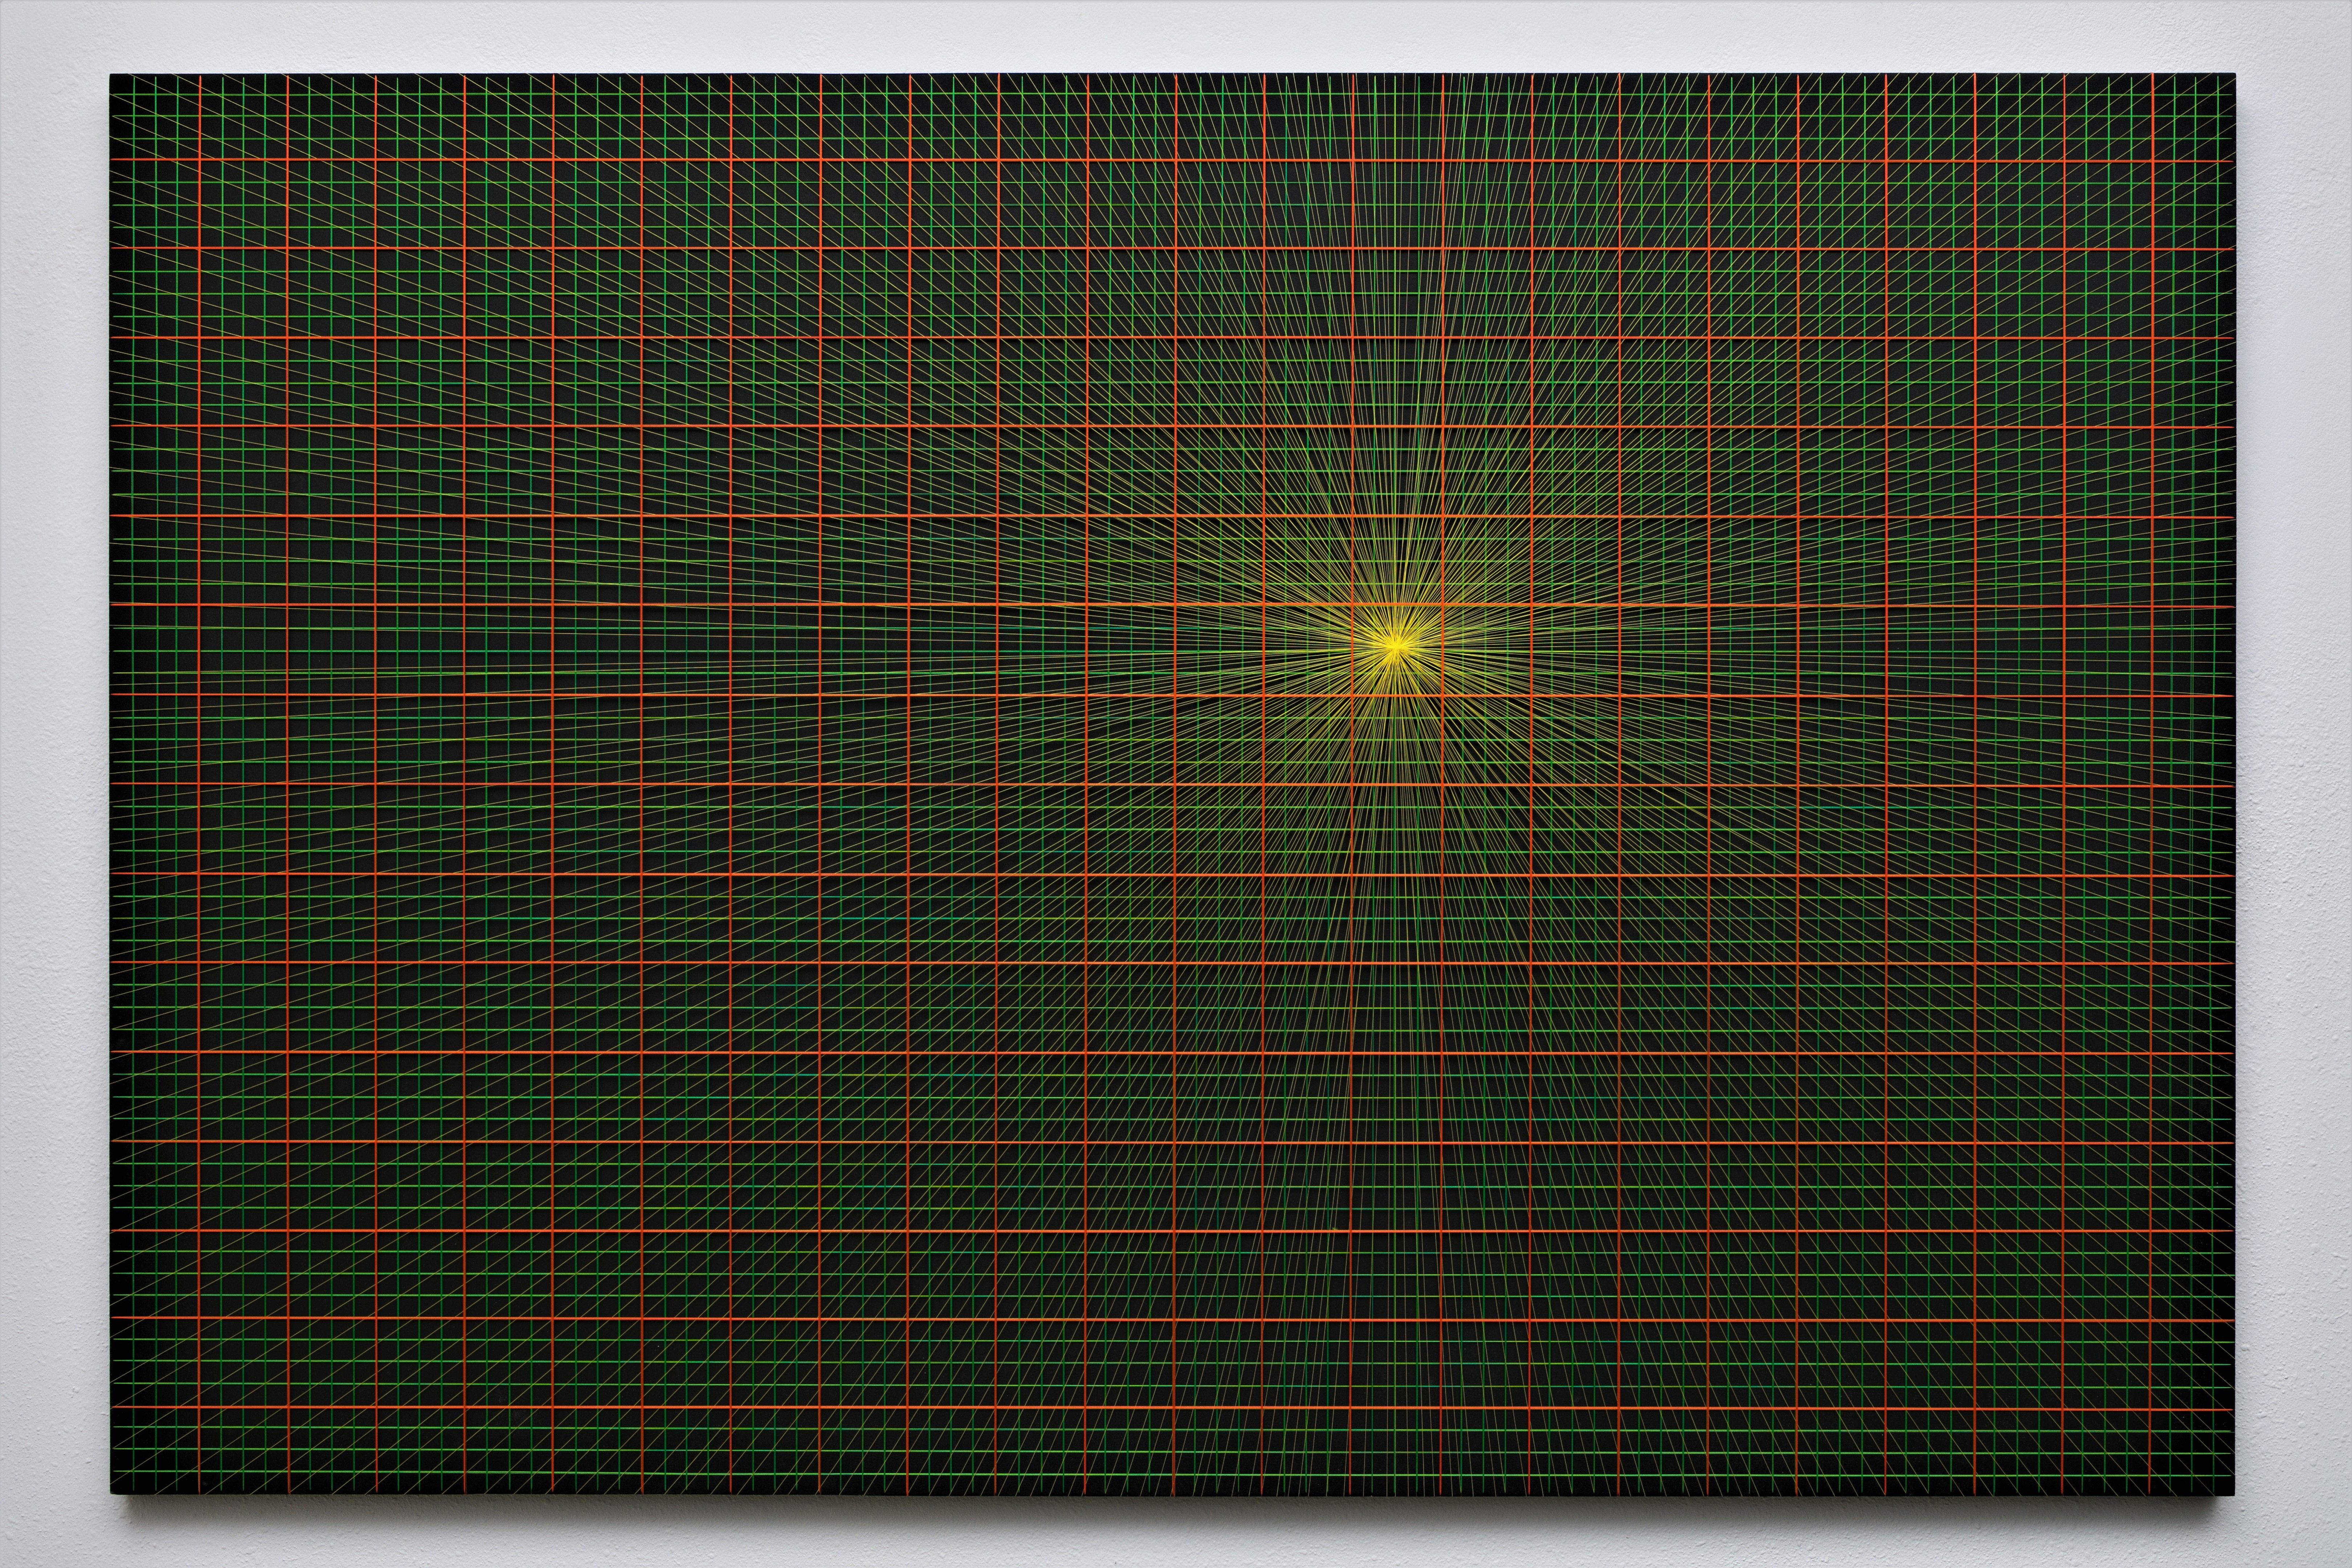The width and height of the screenshot is (2352, 1568).
Task: Click the green grid in the lower-left area
Action: pos(420,1275)
